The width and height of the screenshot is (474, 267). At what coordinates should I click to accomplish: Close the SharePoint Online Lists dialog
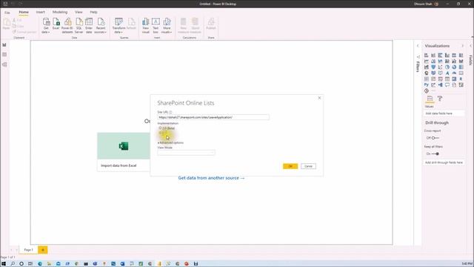[x=319, y=98]
